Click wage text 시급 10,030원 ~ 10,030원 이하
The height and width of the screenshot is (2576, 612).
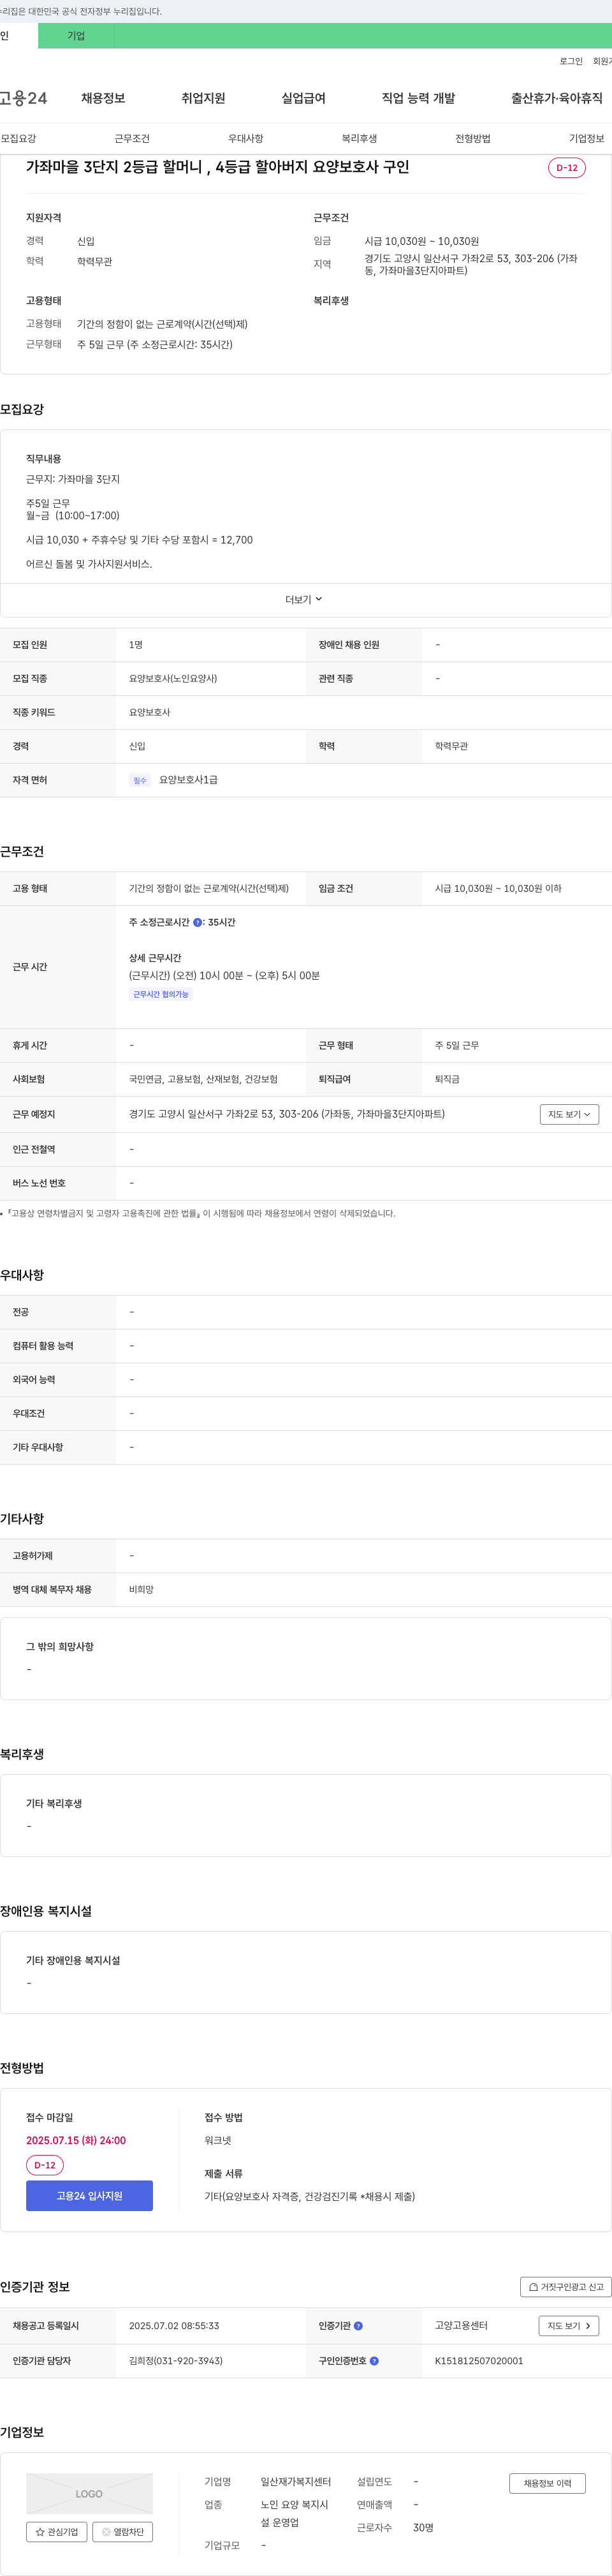coord(498,889)
